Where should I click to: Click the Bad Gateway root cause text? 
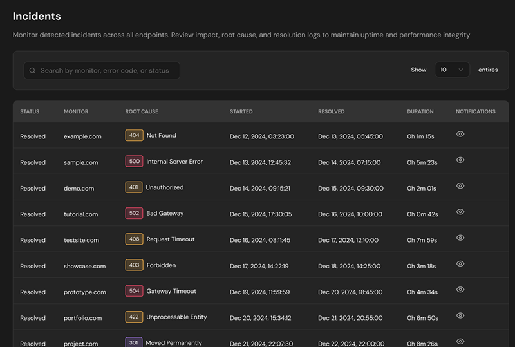[x=165, y=213]
